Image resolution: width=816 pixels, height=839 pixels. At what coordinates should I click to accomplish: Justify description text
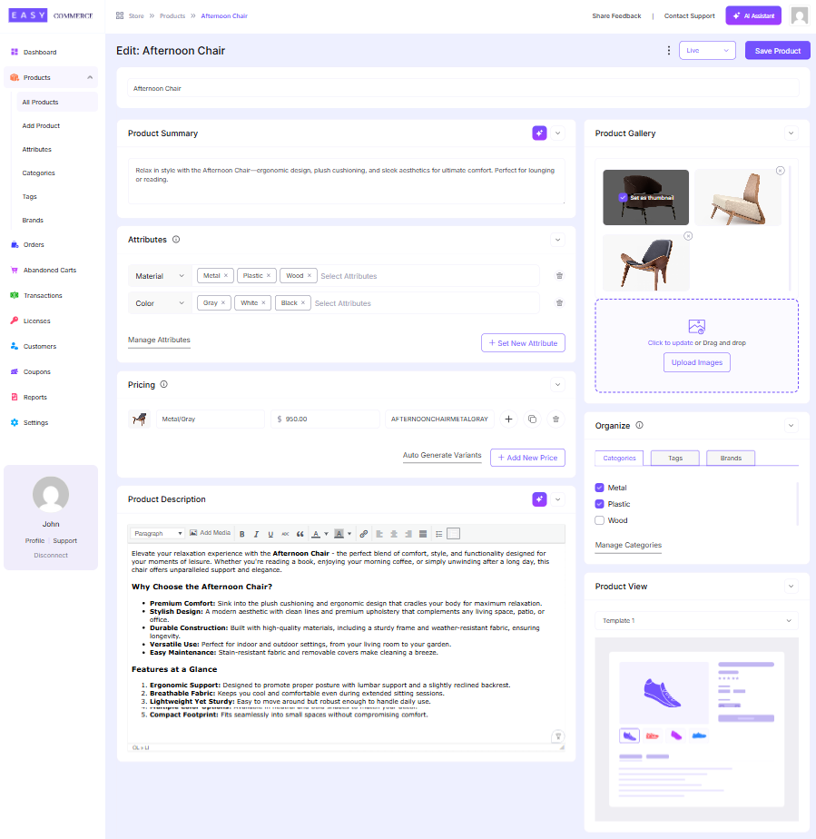423,534
